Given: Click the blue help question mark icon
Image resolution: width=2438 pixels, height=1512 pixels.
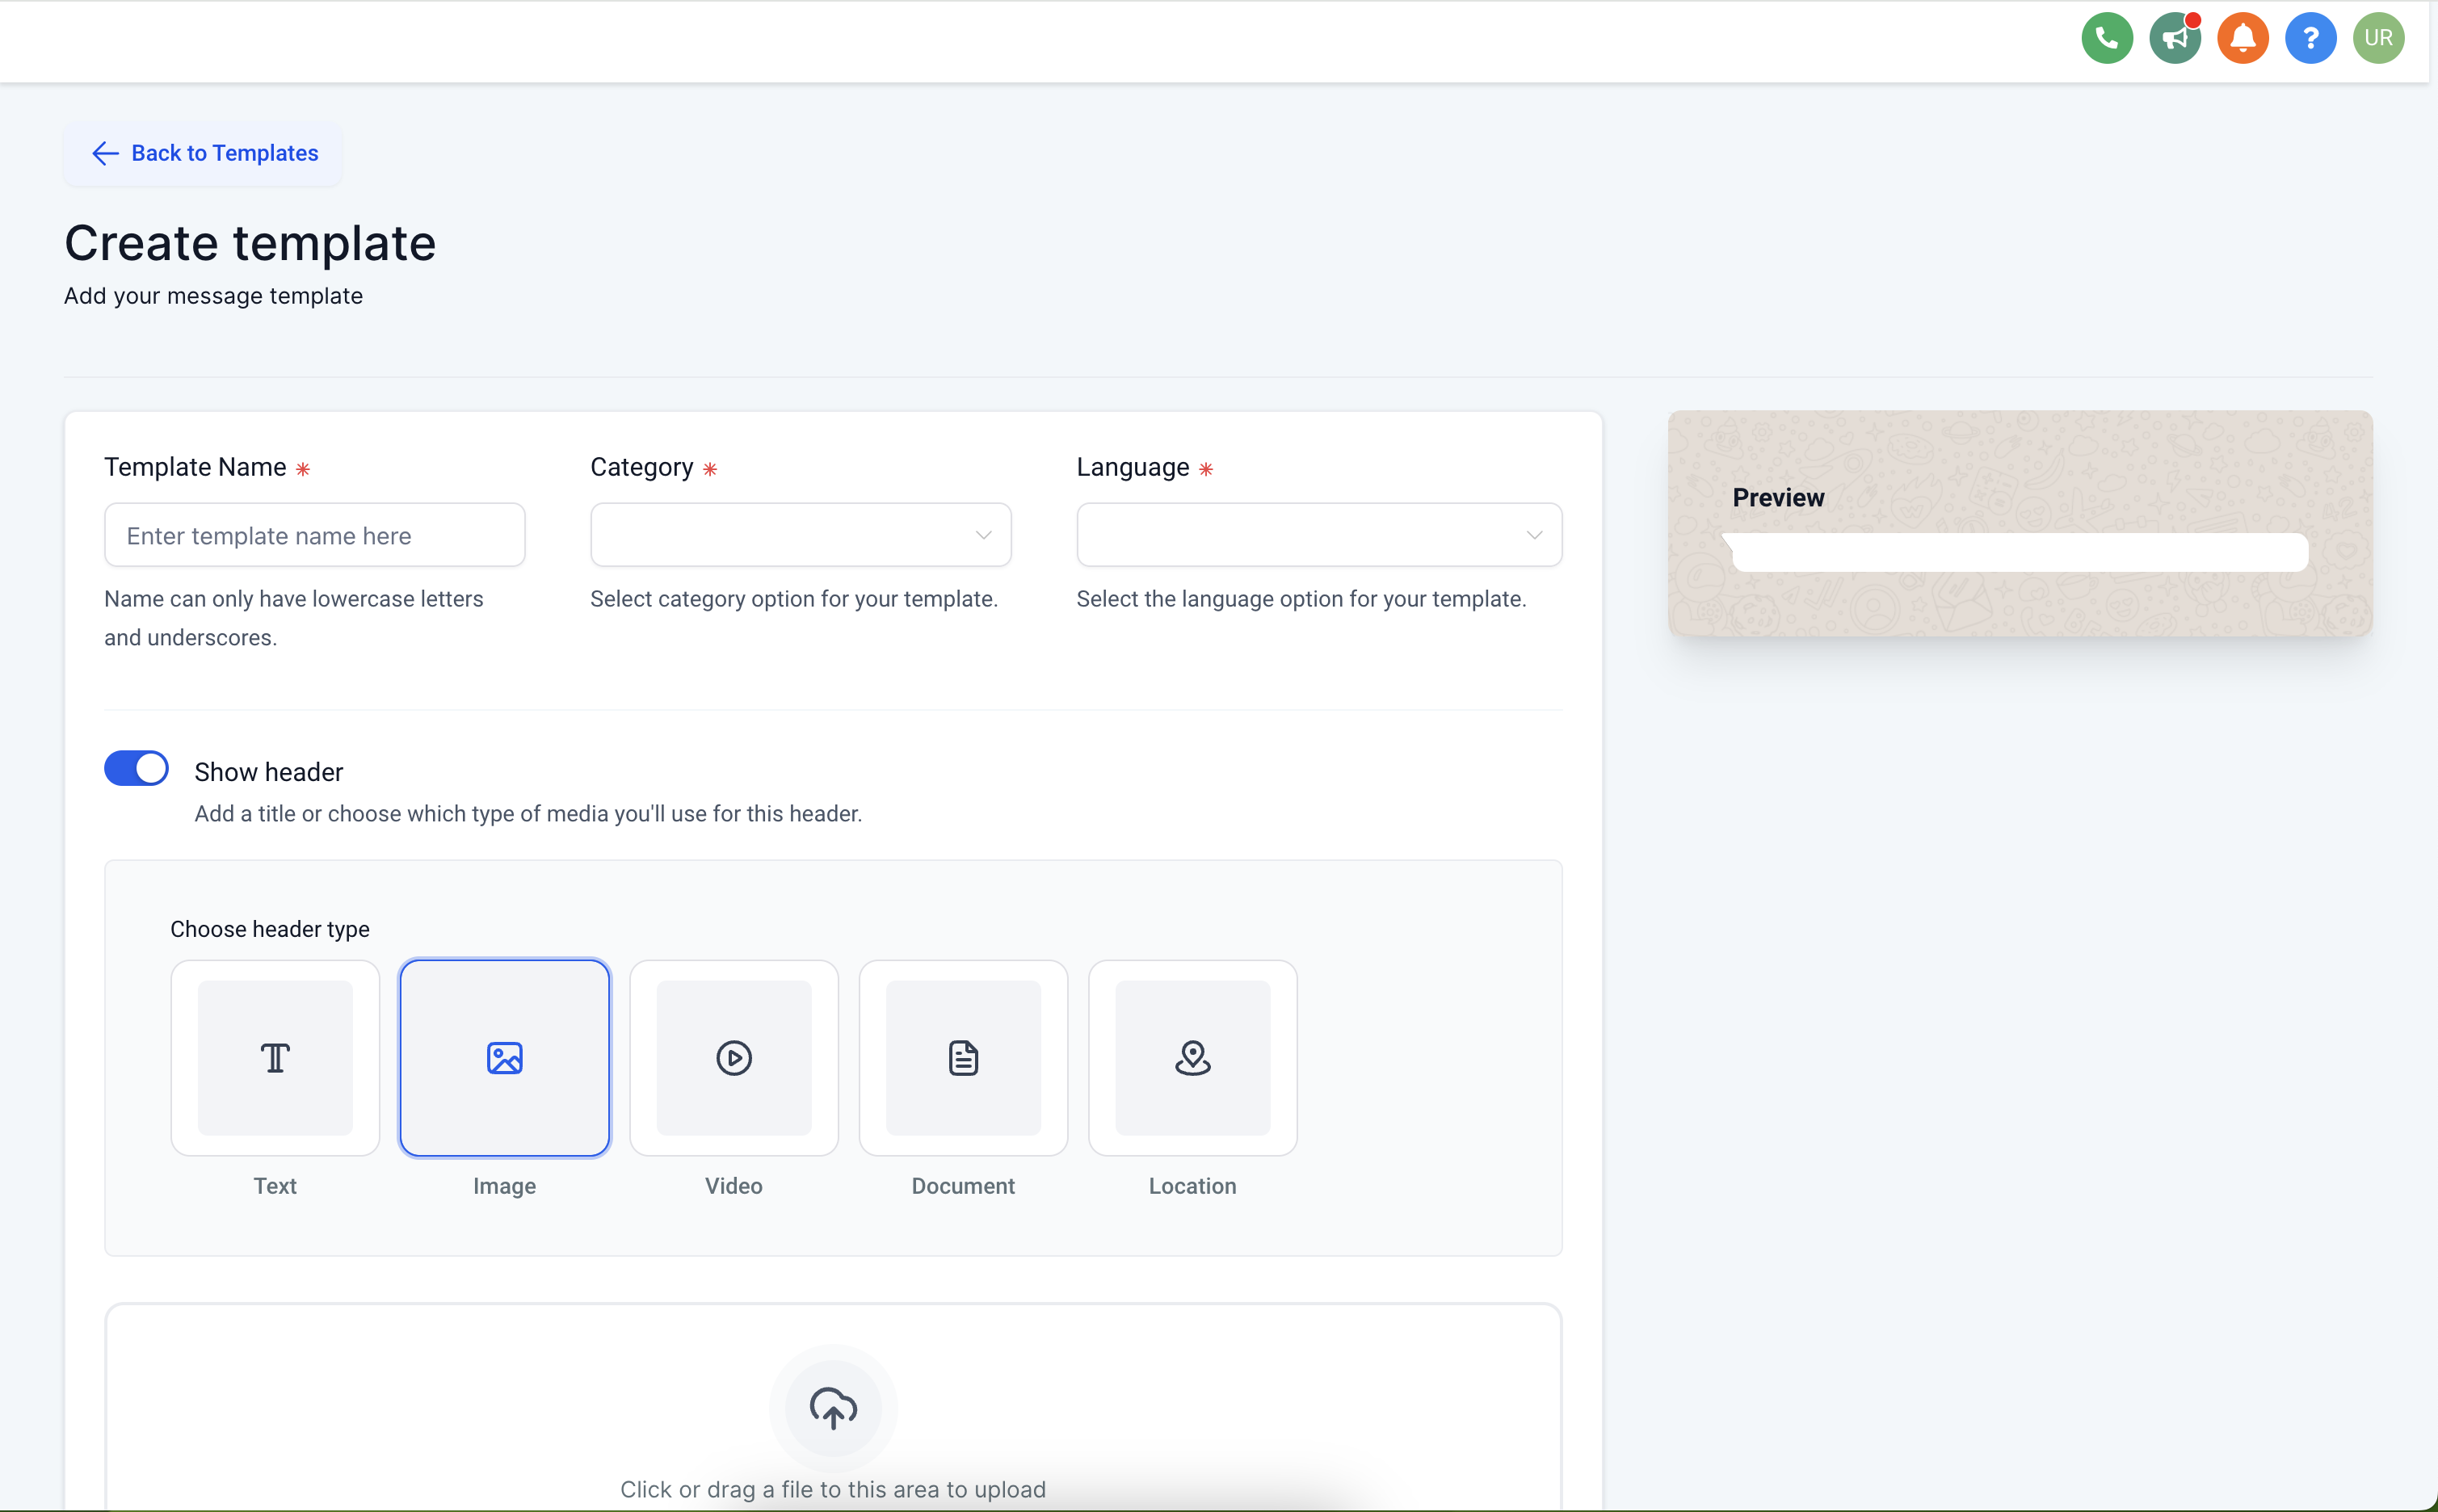Looking at the screenshot, I should click(x=2310, y=38).
